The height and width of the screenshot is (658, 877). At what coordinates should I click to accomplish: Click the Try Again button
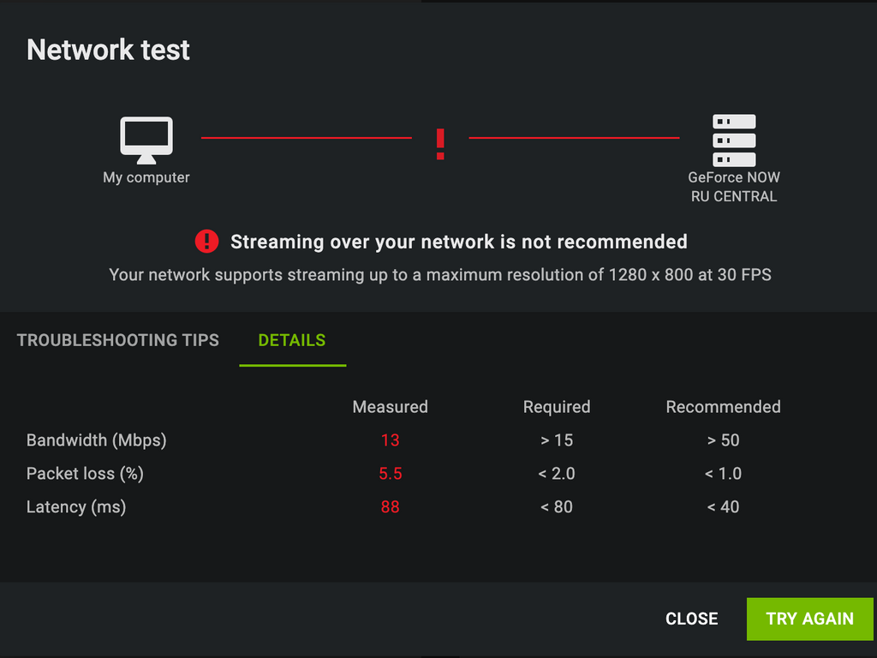809,619
